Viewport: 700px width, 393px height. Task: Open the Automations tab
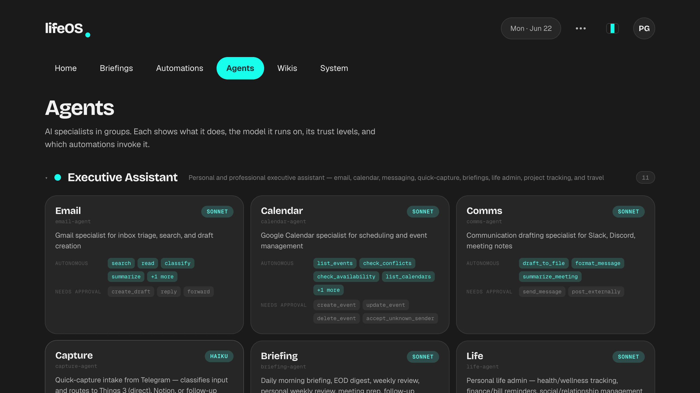[x=180, y=68]
